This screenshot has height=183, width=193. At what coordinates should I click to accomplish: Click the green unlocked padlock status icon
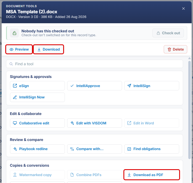tap(15, 33)
